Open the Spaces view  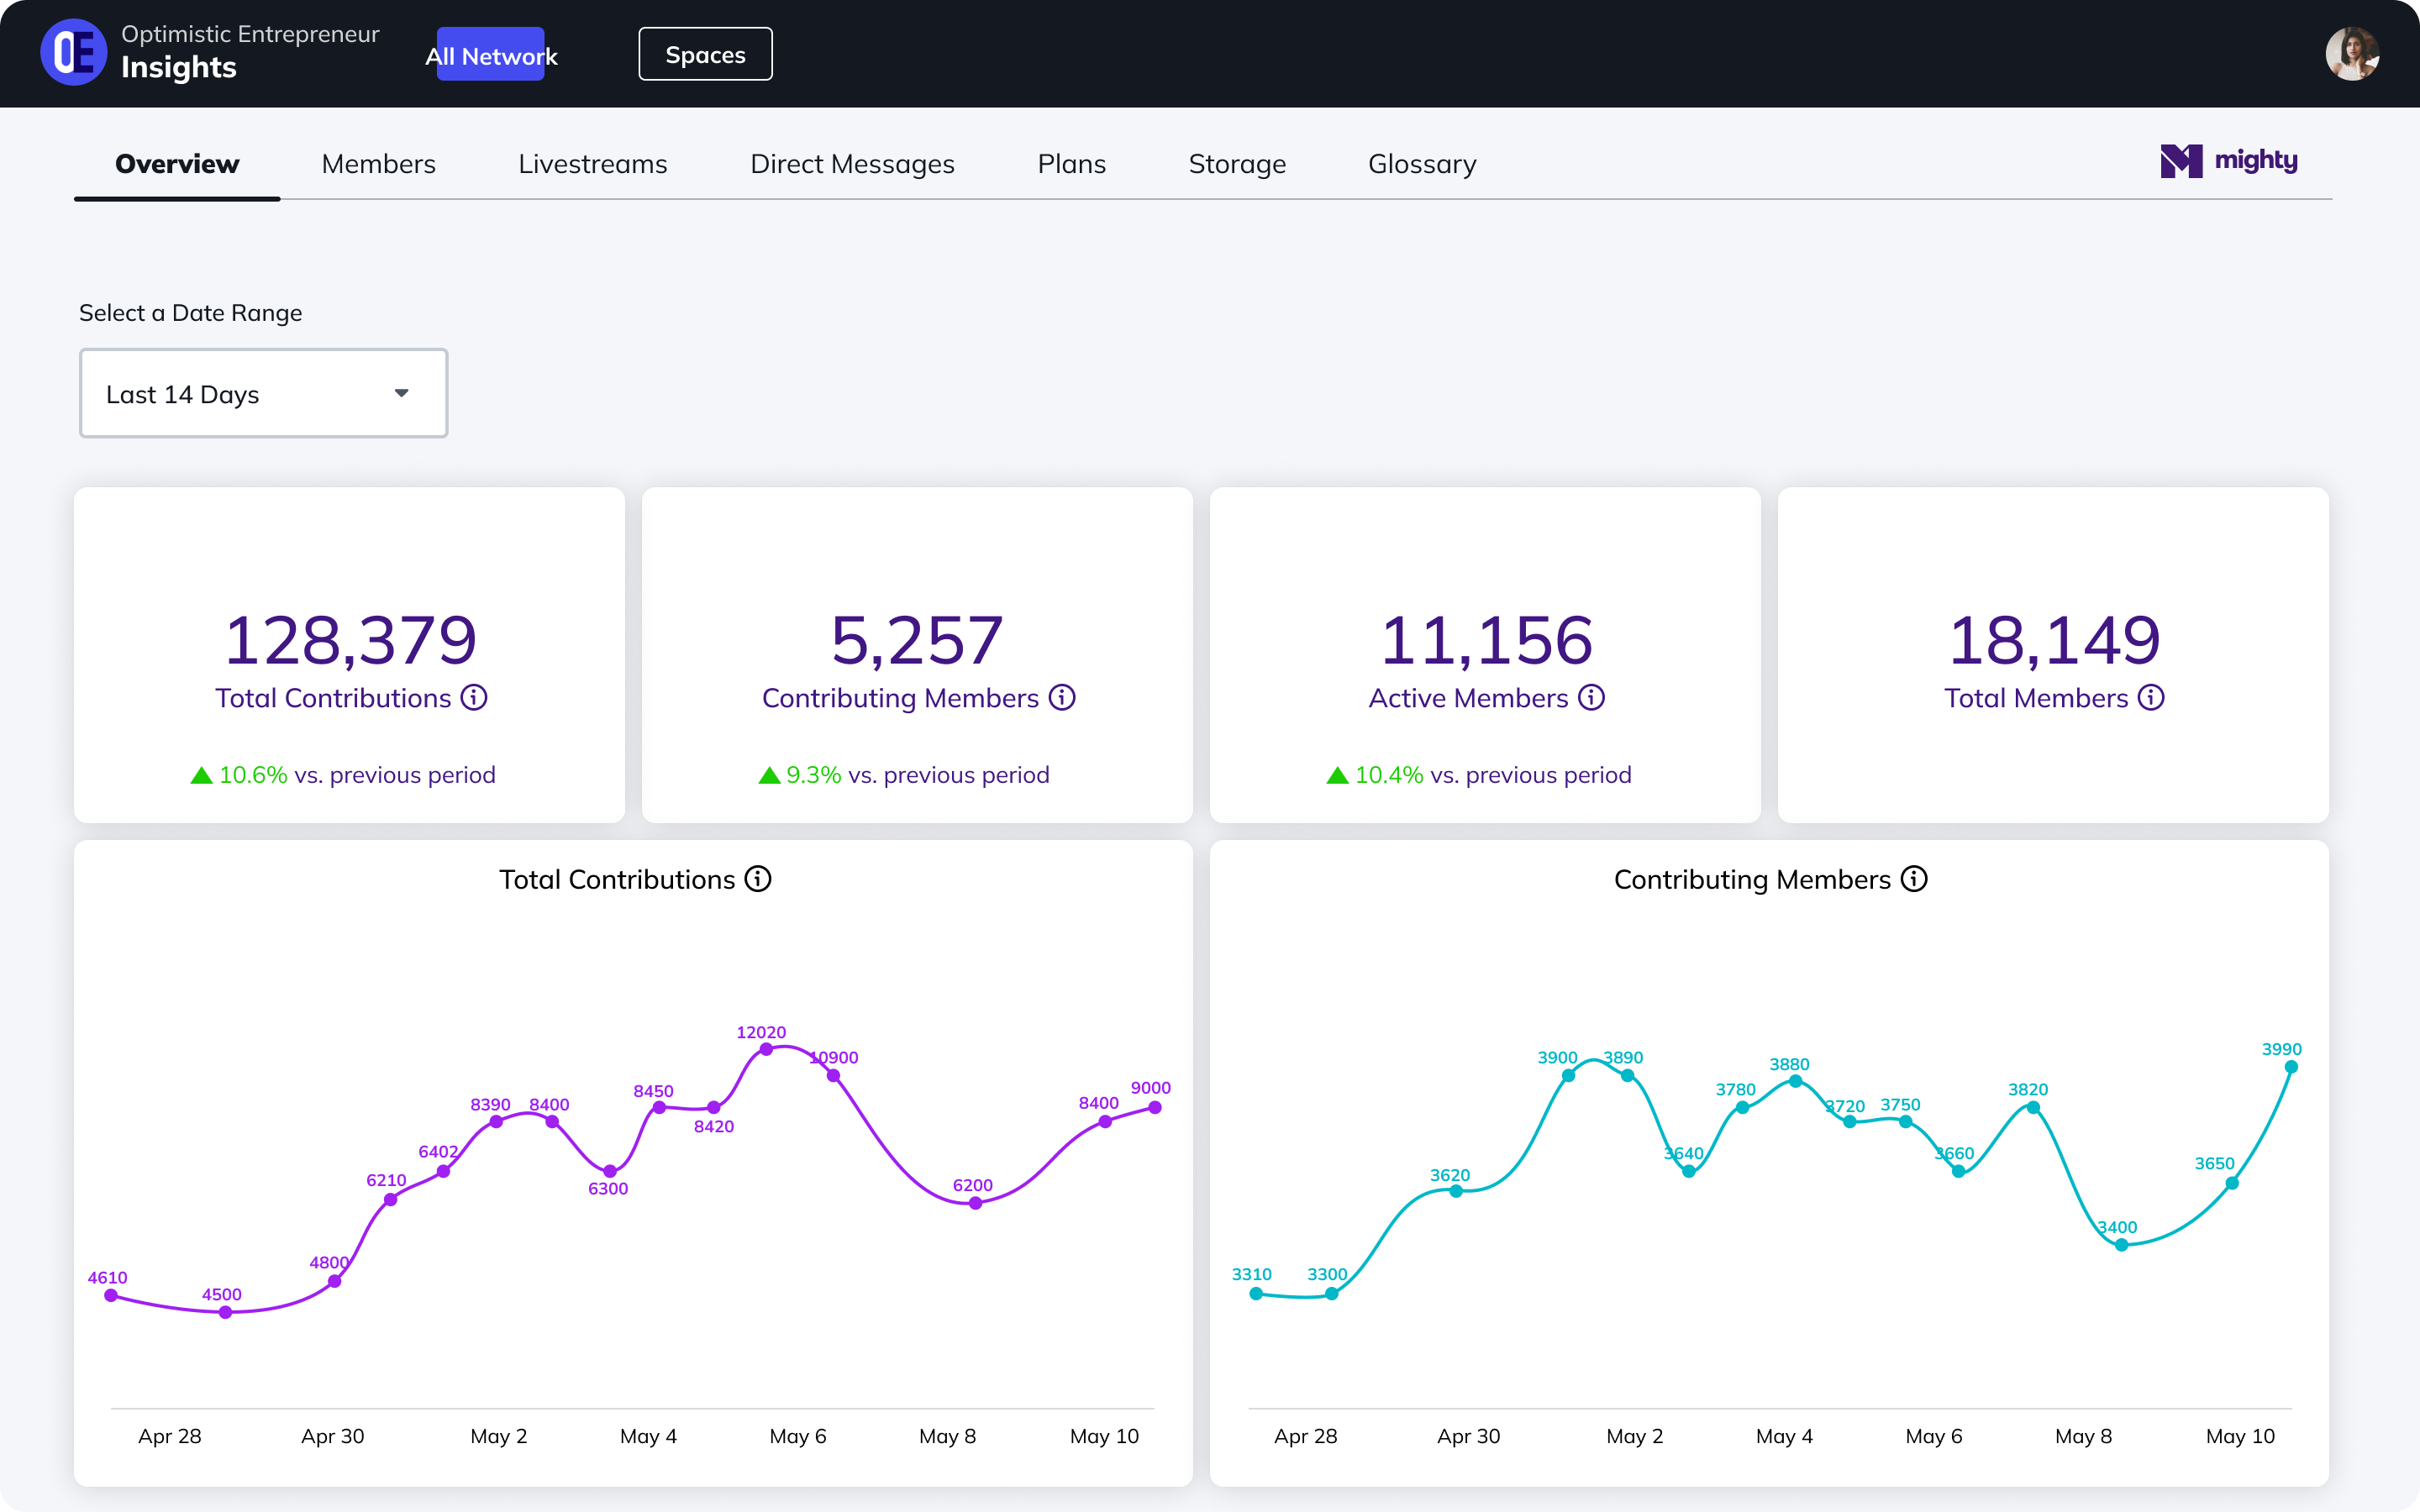pos(705,54)
